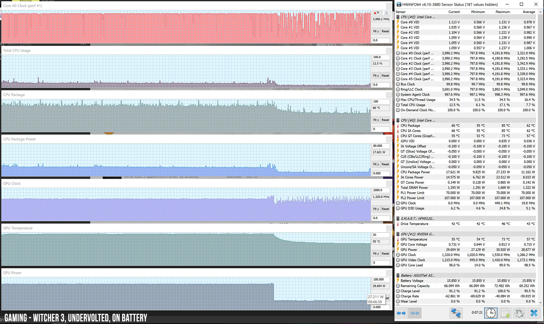Close sensors with blue X icon
Image resolution: width=544 pixels, height=324 pixels.
534,313
